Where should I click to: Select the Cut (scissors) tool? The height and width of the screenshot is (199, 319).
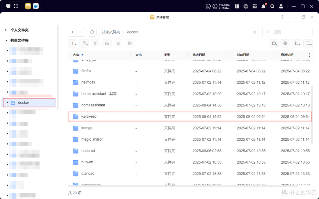118,43
